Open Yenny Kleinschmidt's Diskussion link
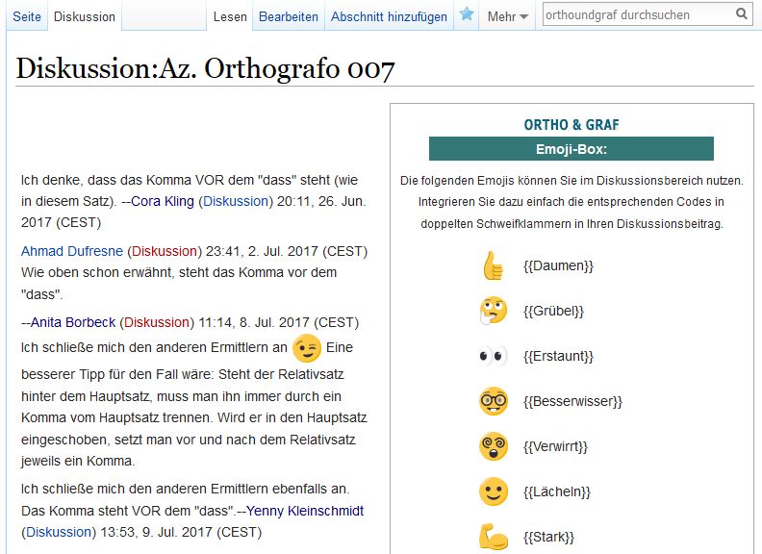The width and height of the screenshot is (762, 554). 59,532
